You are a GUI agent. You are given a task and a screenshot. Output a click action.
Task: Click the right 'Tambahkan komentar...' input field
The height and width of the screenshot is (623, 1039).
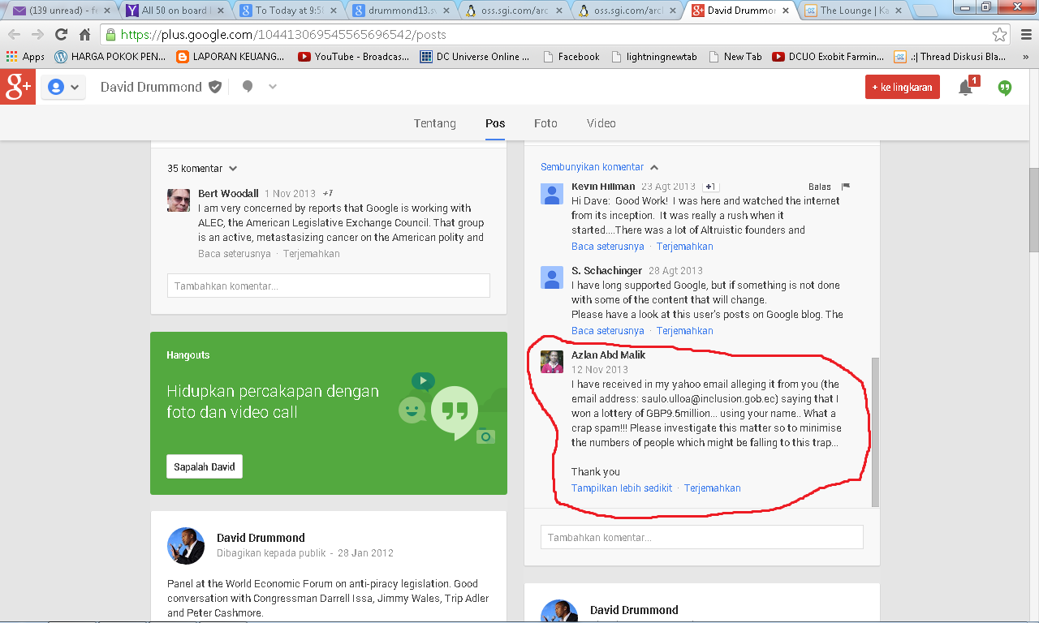tap(702, 537)
